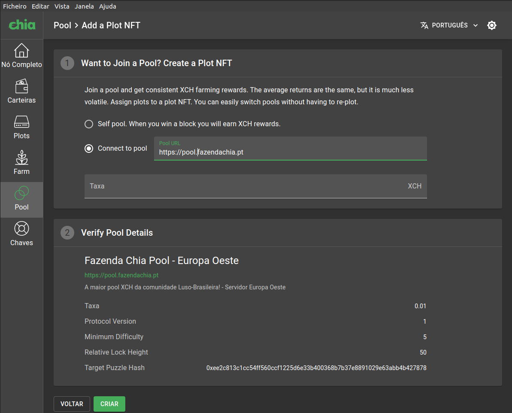
Task: Click the Add a Plot NFT breadcrumb
Action: [x=111, y=25]
